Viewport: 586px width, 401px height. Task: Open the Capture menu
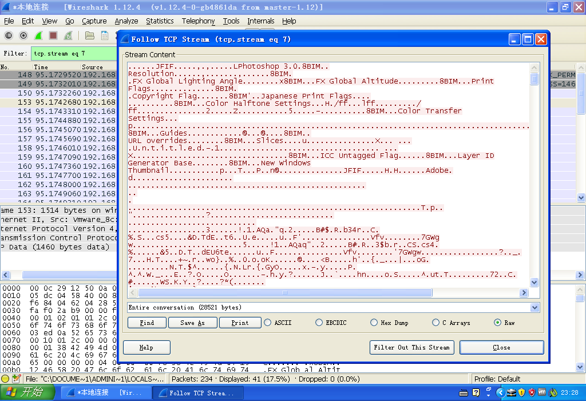click(94, 21)
